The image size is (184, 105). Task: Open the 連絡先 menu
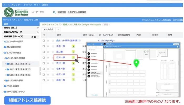coord(45,5)
